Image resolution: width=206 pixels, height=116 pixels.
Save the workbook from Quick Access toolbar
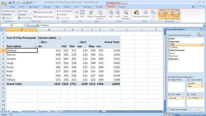click(x=10, y=2)
